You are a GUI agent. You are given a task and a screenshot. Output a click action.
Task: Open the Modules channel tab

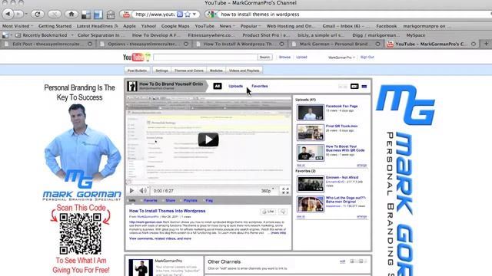click(x=216, y=71)
